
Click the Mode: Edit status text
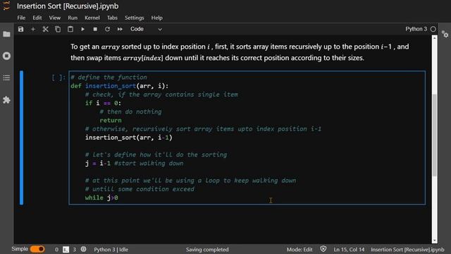(299, 249)
